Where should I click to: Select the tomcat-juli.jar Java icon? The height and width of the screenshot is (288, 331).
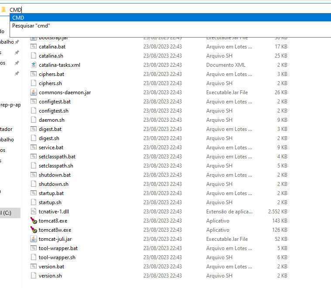click(x=34, y=239)
